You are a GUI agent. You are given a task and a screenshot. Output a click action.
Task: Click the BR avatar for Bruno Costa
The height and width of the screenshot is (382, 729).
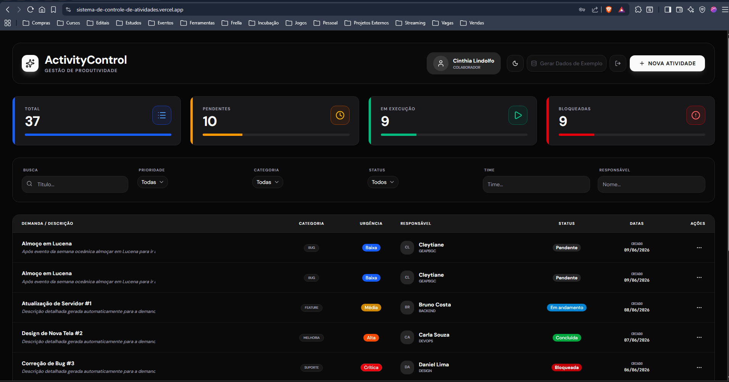(407, 308)
